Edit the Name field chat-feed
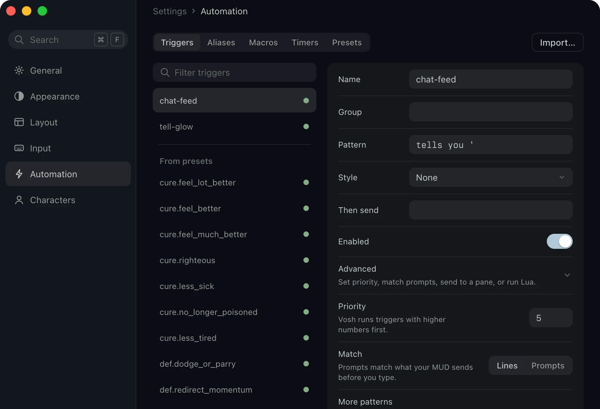Image resolution: width=600 pixels, height=409 pixels. [491, 79]
